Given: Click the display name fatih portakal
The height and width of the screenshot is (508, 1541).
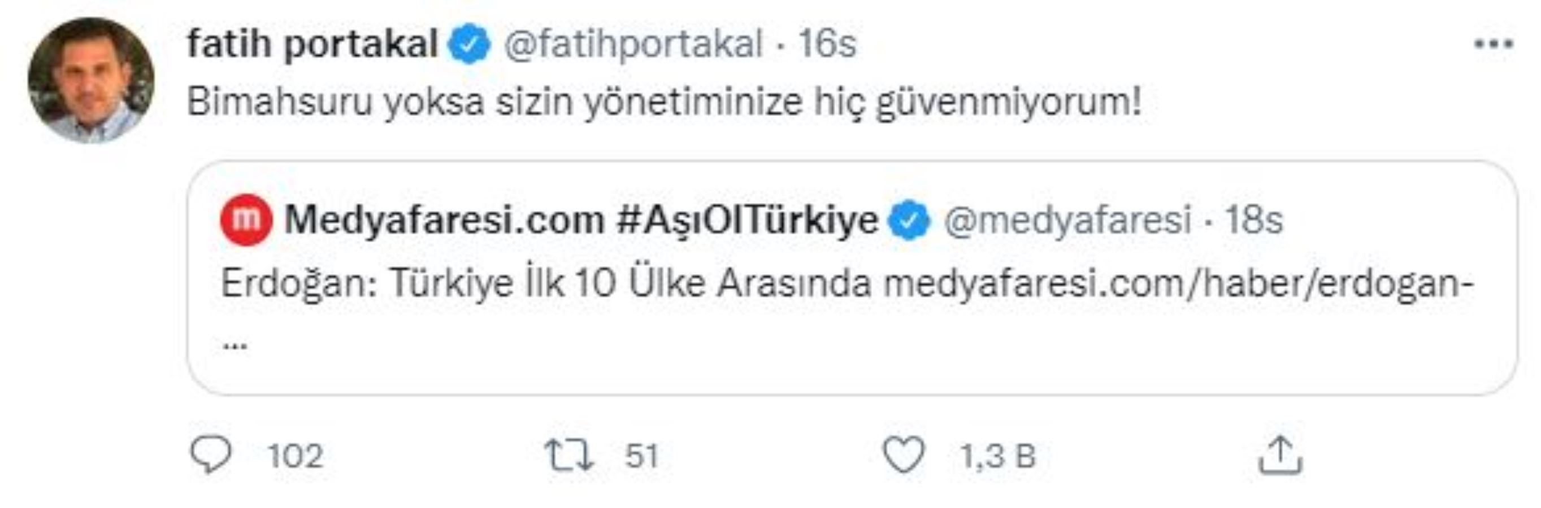Looking at the screenshot, I should (x=312, y=44).
